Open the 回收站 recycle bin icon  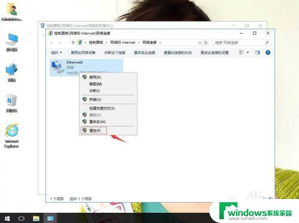(12, 103)
